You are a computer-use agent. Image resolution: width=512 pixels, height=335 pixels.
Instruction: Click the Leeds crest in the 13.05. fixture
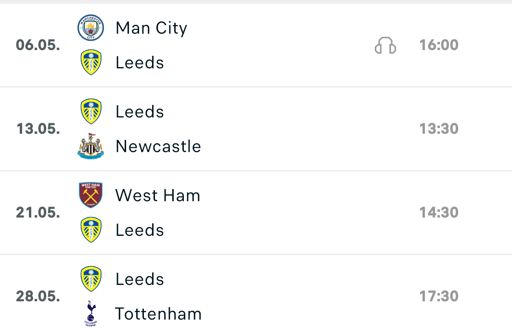[90, 112]
